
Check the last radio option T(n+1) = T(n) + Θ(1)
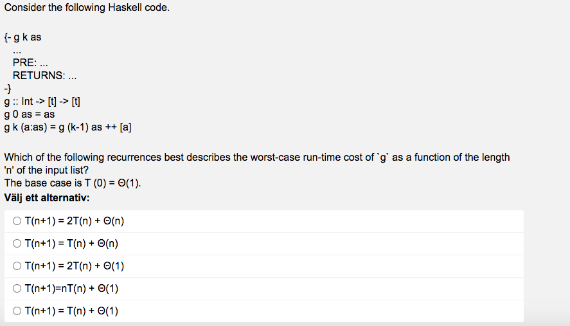(x=17, y=311)
